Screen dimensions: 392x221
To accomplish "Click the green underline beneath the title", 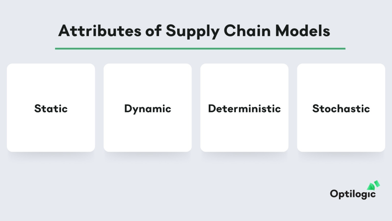I will [x=200, y=49].
